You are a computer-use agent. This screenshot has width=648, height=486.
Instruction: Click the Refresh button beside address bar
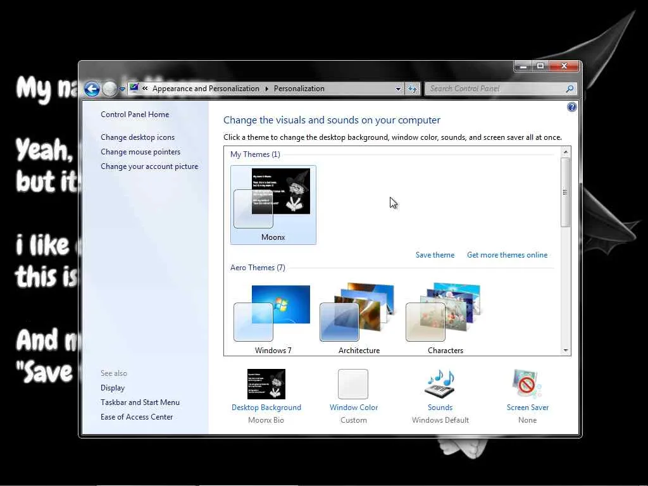click(x=413, y=89)
